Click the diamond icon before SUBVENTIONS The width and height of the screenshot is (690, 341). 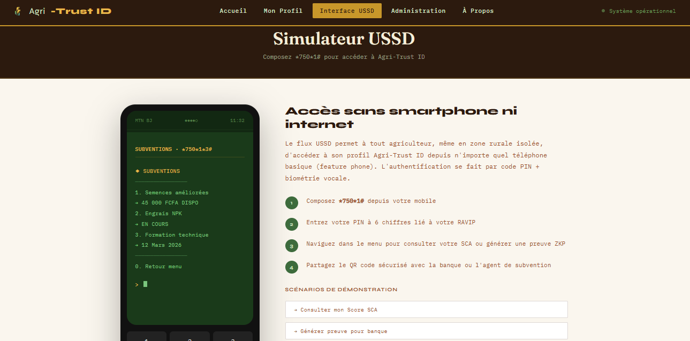point(138,171)
